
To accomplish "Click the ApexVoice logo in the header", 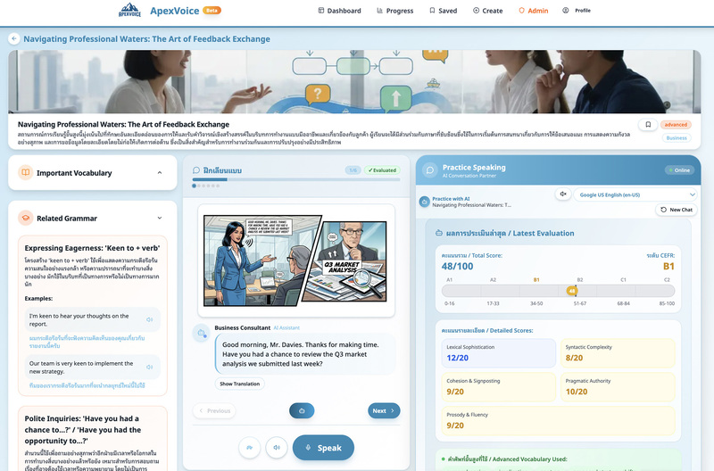I will (x=129, y=11).
